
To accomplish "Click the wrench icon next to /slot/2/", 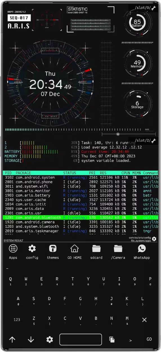I will (x=154, y=141).
